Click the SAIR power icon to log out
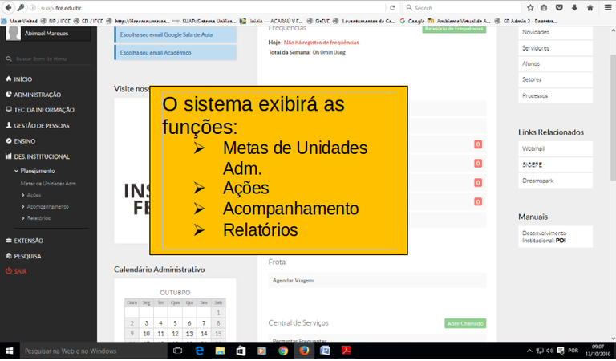616x361 pixels. tap(8, 271)
